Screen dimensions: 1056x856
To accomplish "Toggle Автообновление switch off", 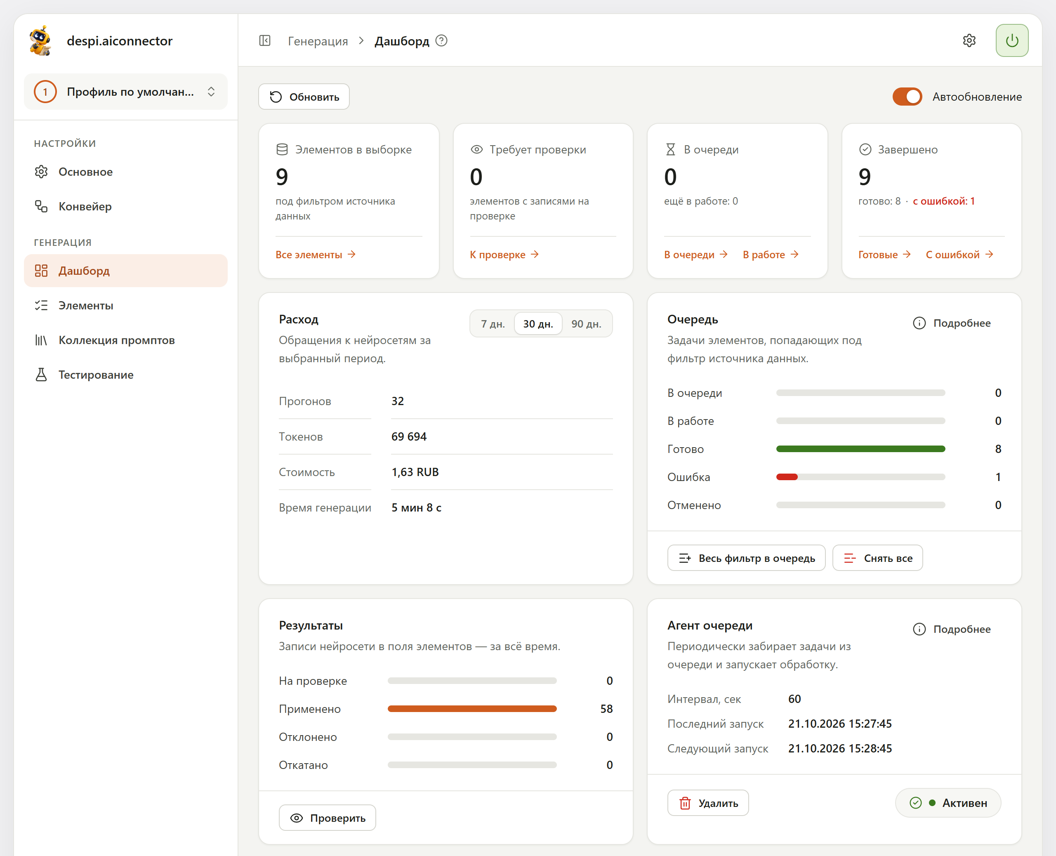I will click(907, 97).
